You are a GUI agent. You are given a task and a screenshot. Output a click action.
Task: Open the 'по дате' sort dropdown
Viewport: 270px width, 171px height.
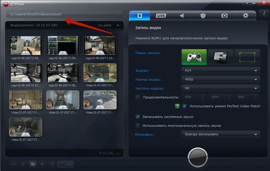click(x=108, y=25)
